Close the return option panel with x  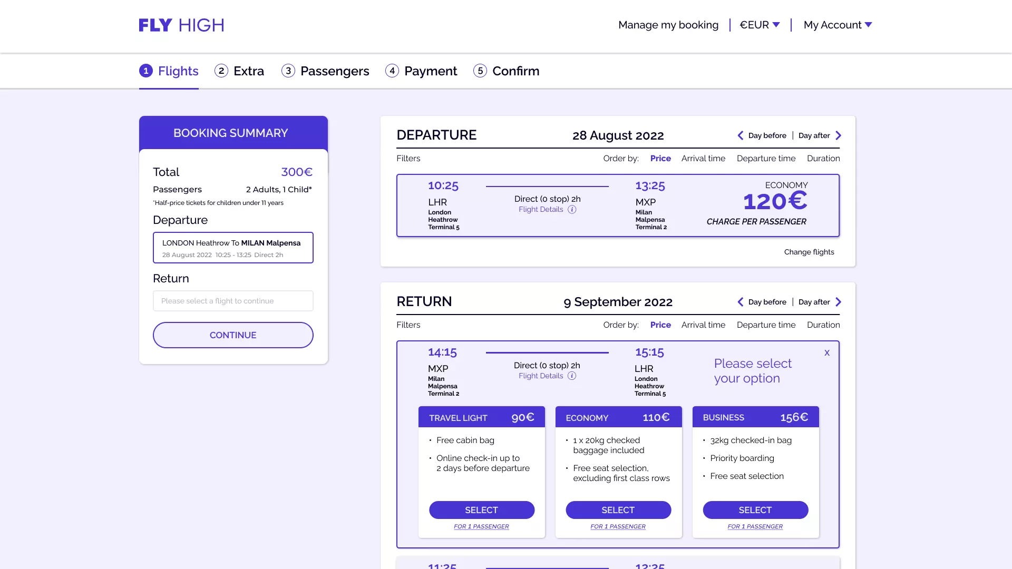click(827, 352)
